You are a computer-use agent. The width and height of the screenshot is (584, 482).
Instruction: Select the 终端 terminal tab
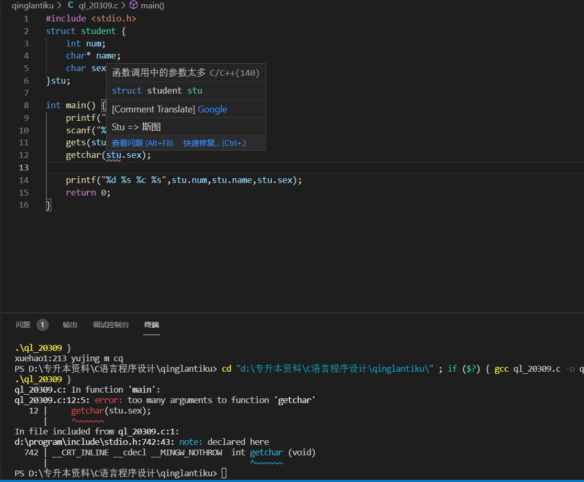(152, 325)
